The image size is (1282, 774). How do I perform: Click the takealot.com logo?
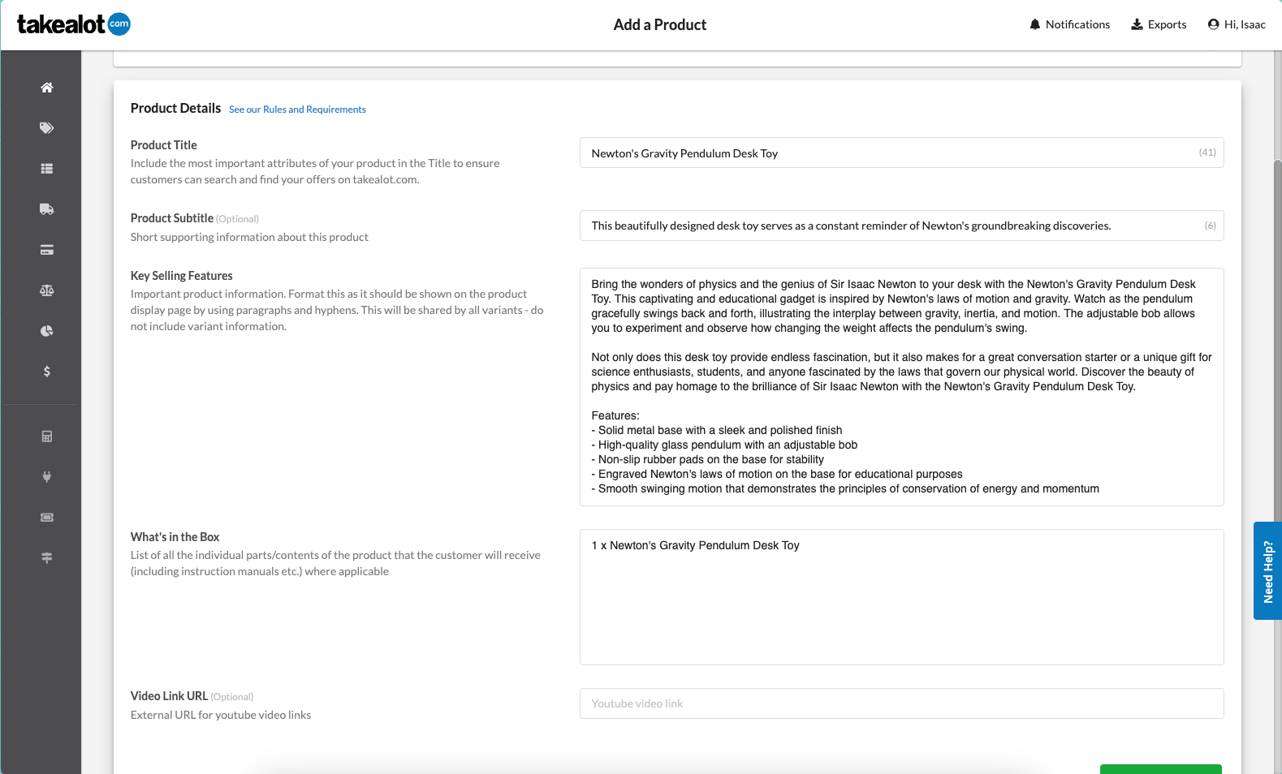74,24
